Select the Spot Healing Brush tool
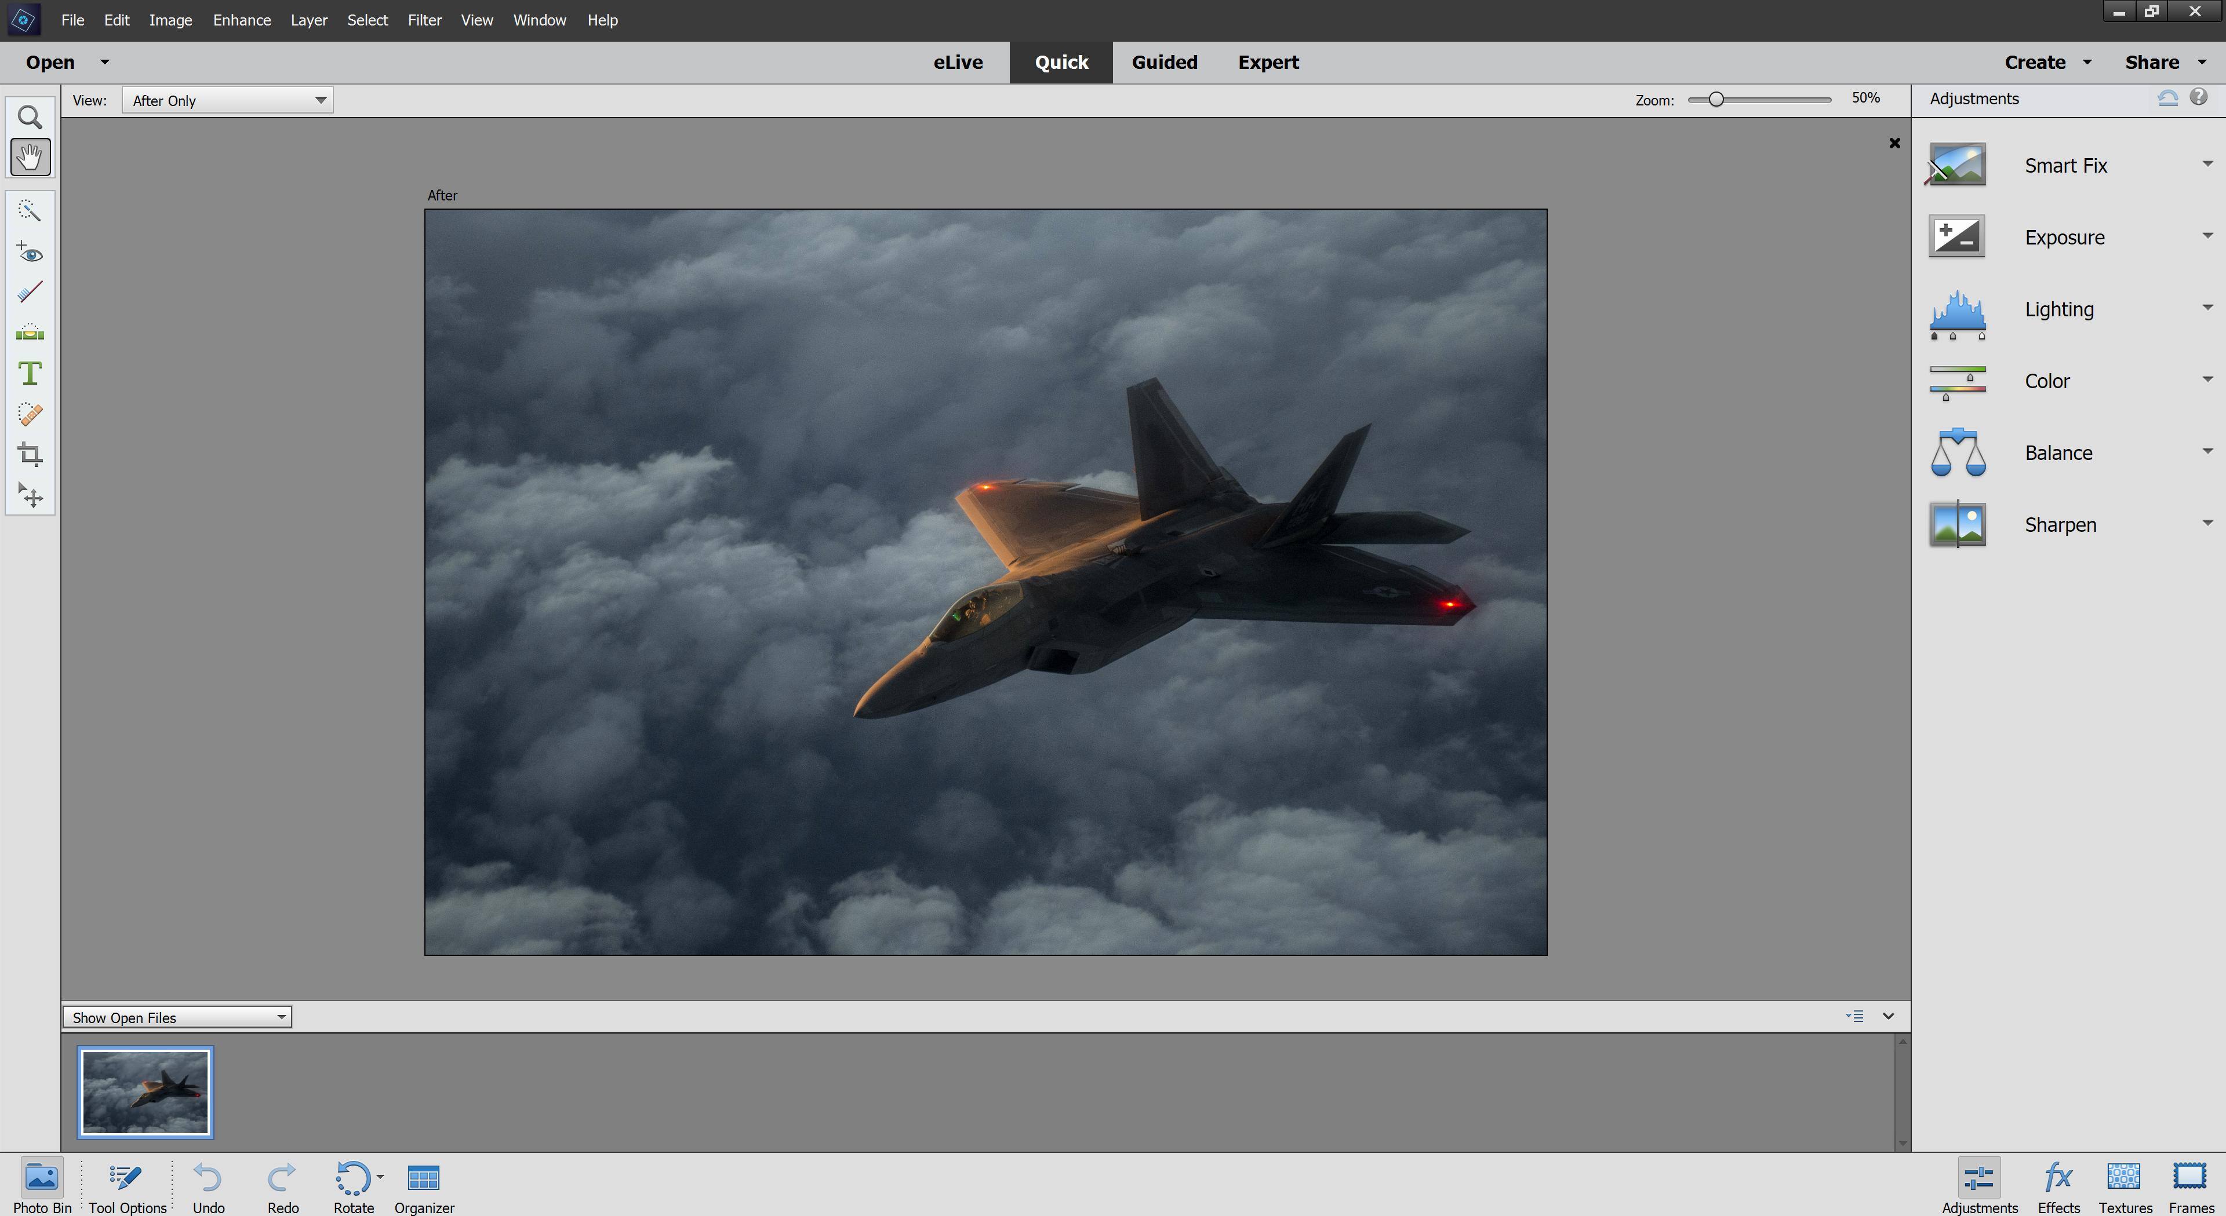 point(30,415)
